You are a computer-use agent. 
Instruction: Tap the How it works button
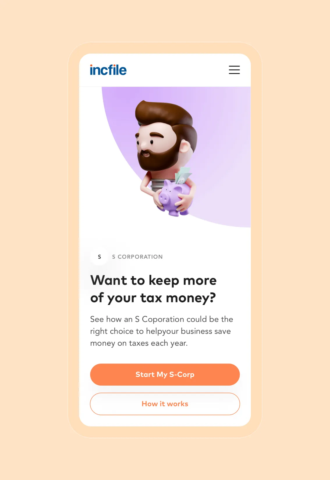tap(165, 404)
